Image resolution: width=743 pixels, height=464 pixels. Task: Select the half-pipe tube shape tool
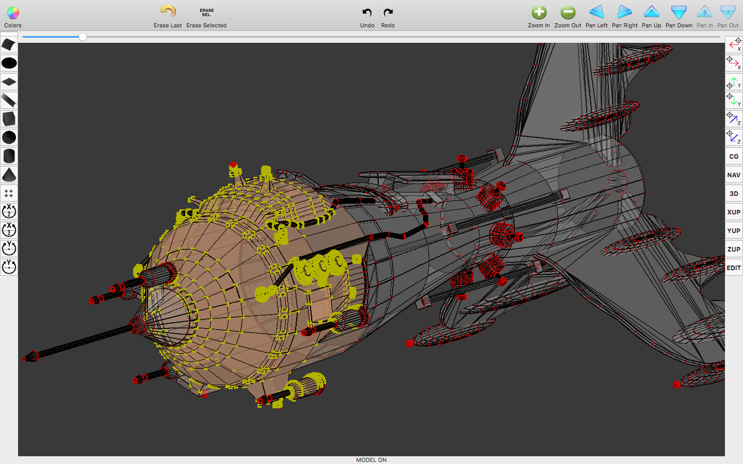(x=9, y=100)
